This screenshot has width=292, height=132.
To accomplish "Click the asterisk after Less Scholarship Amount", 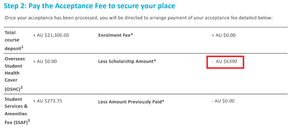I will 155,61.
